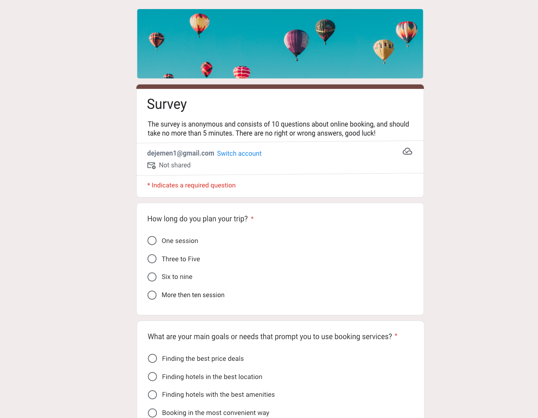The height and width of the screenshot is (418, 538).
Task: Select Finding hotels with the best amenities
Action: tap(152, 395)
